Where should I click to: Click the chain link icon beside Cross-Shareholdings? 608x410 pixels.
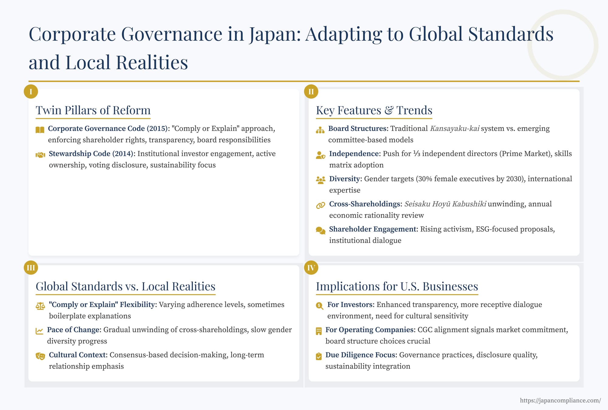pyautogui.click(x=320, y=205)
